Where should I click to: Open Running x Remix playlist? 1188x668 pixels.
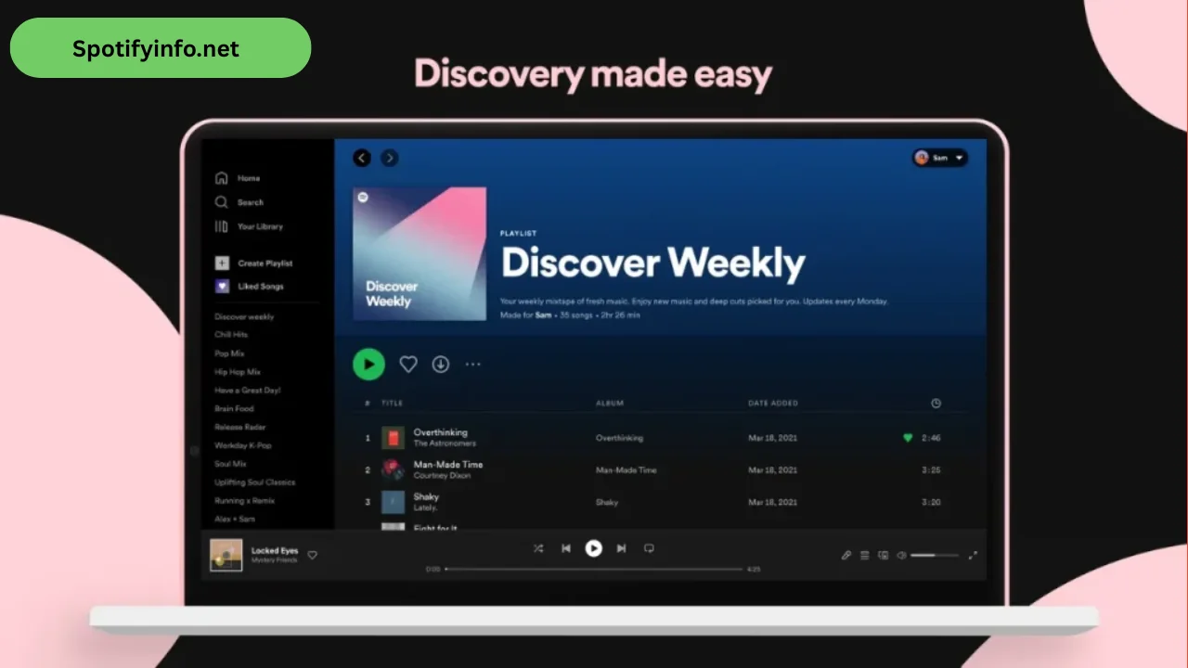click(243, 501)
